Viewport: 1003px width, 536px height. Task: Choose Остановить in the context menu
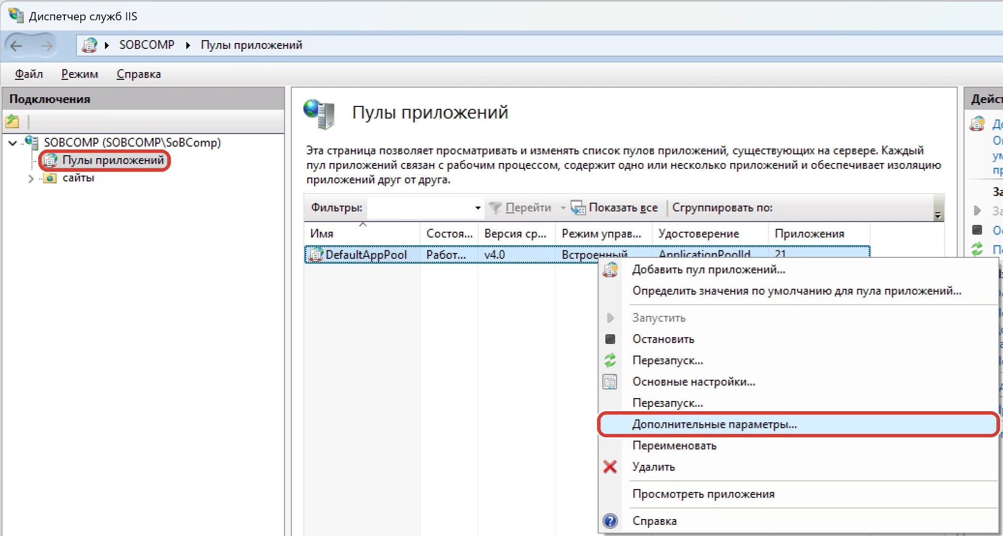(x=799, y=339)
